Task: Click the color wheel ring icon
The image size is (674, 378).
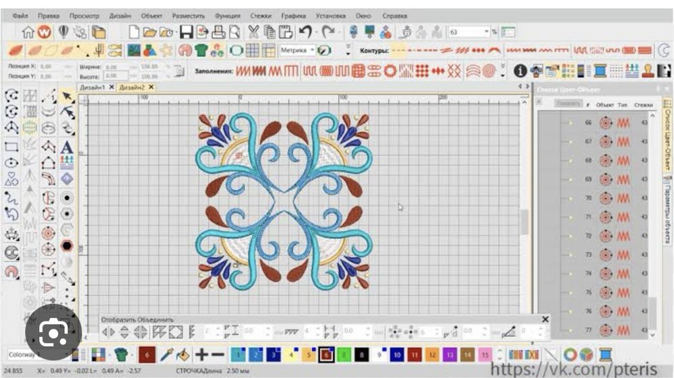Action: 570,355
